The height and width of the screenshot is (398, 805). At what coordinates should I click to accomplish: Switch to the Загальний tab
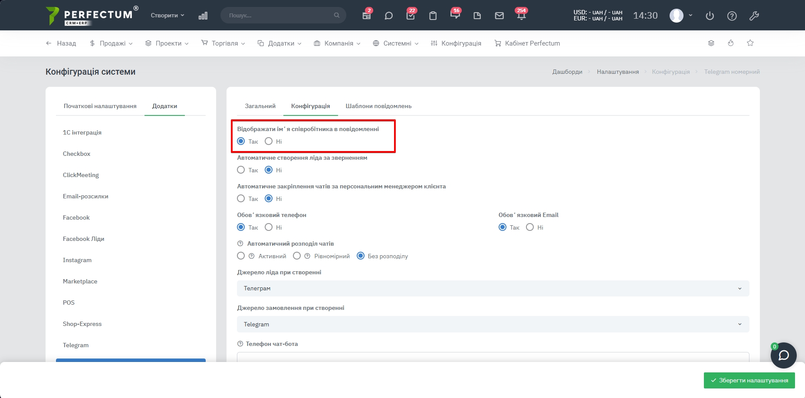(260, 106)
